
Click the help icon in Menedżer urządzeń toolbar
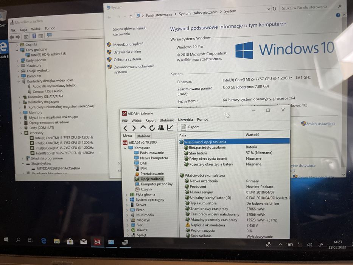click(34, 36)
